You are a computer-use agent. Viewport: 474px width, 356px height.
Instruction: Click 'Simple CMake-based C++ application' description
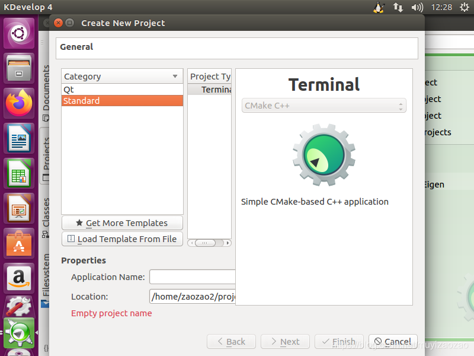[x=315, y=202]
